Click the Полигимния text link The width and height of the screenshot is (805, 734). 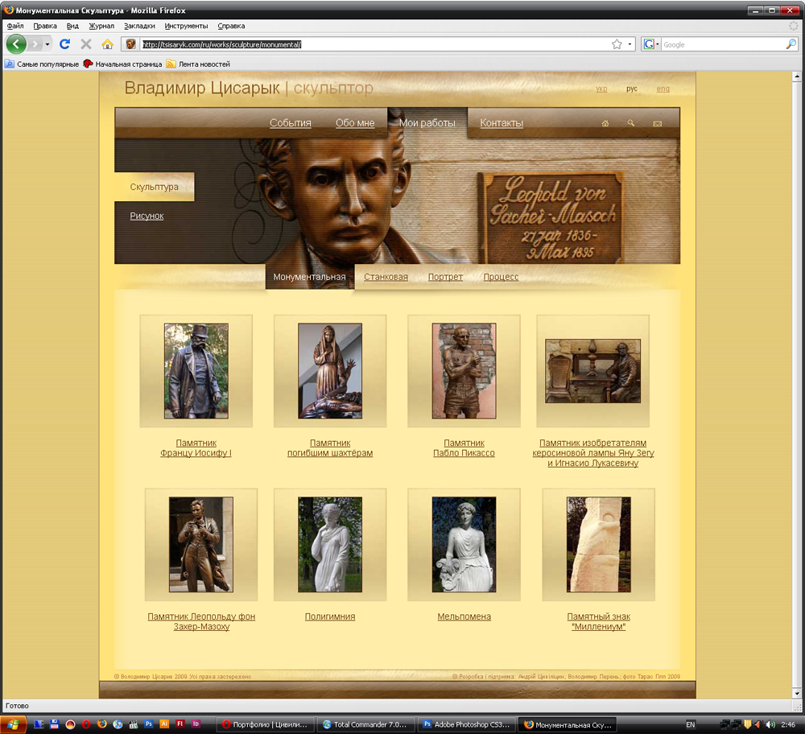click(x=330, y=616)
